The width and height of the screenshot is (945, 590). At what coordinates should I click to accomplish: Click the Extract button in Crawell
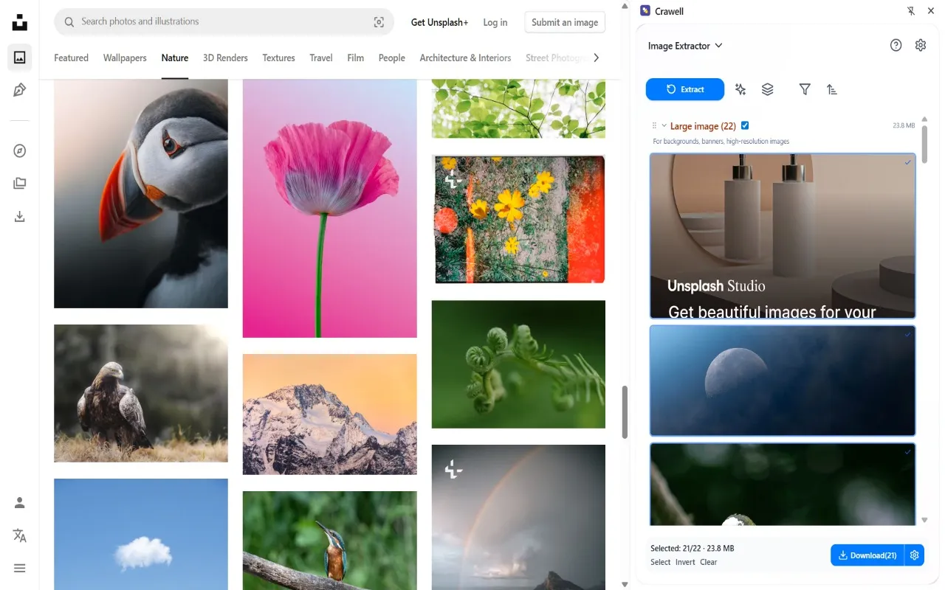tap(684, 89)
